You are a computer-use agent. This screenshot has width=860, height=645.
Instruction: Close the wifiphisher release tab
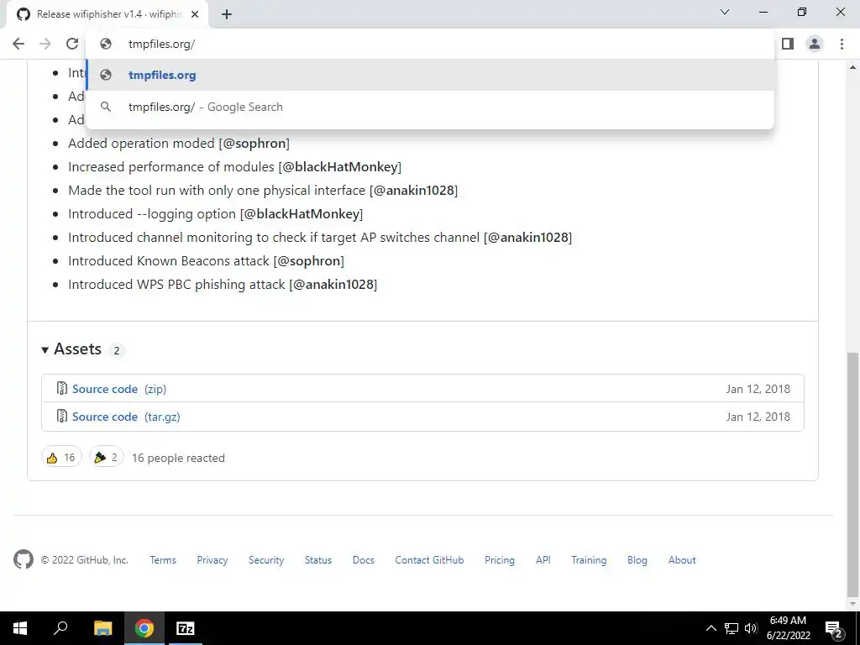click(195, 14)
